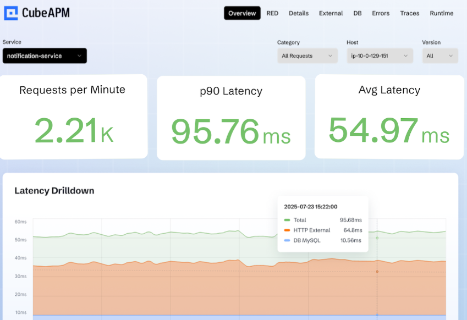The width and height of the screenshot is (467, 320).
Task: Click the Total 95.68ms tooltip value
Action: pos(350,220)
